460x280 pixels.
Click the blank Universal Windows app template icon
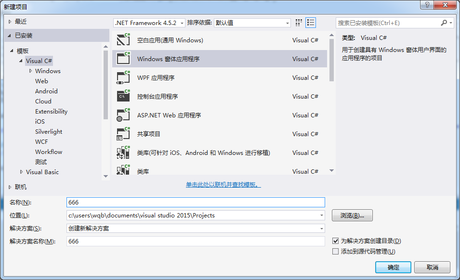(x=123, y=39)
